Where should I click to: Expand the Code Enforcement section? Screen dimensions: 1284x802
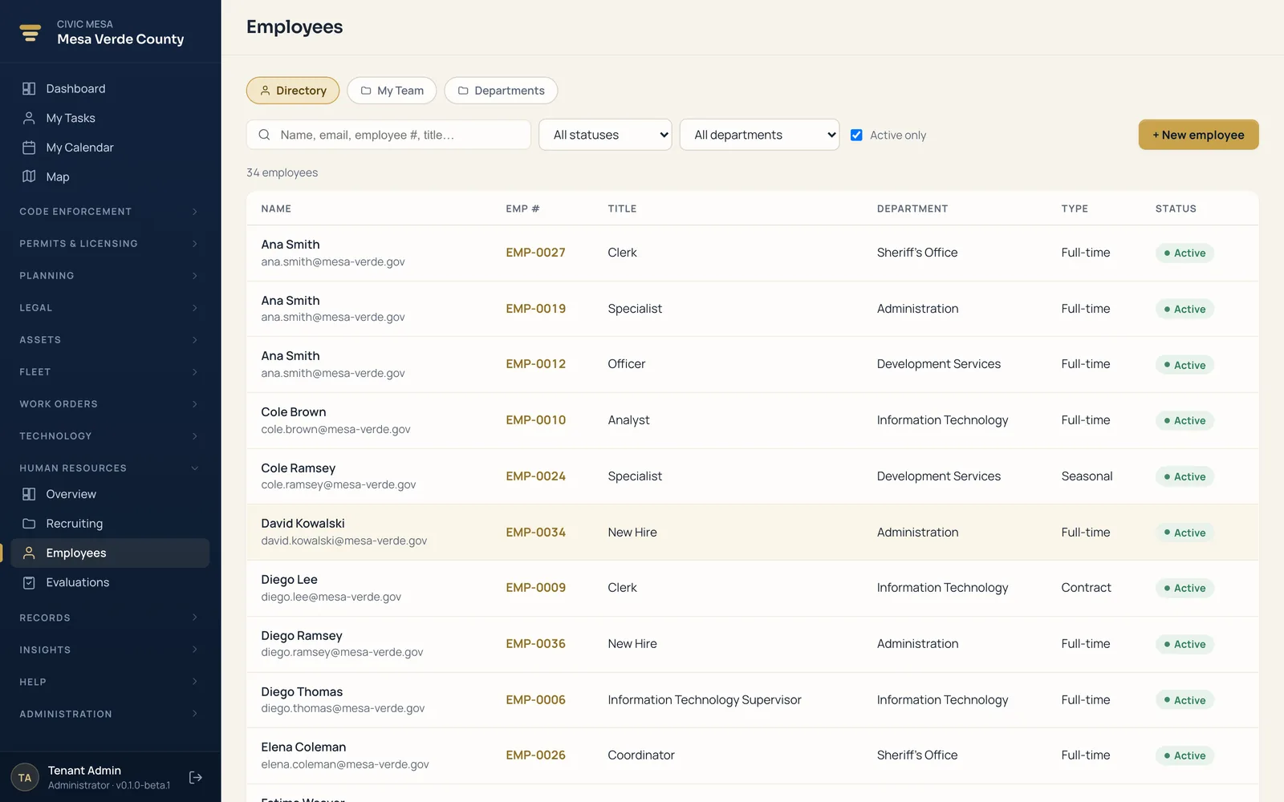point(110,212)
